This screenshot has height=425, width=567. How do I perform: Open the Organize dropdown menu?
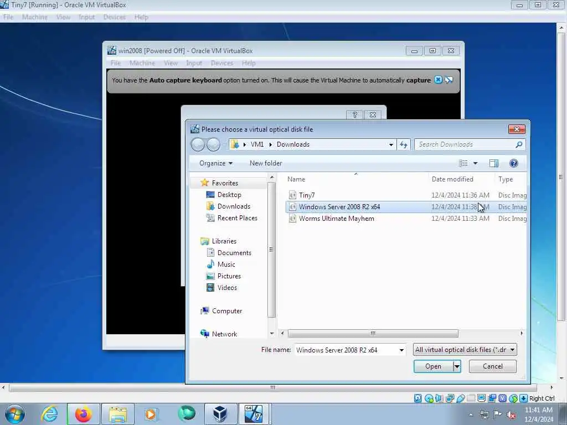coord(216,163)
